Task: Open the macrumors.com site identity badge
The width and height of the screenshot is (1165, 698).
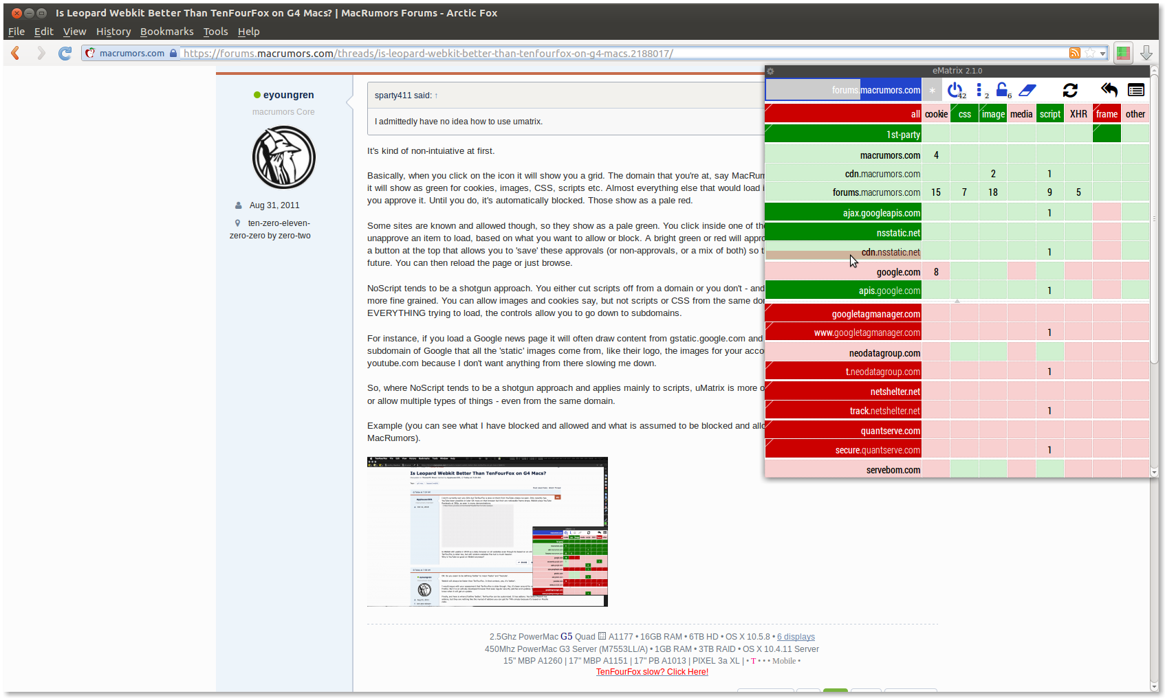Action: [x=131, y=53]
